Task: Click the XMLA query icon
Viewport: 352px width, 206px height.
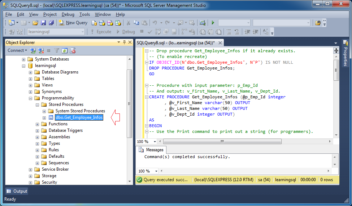Action: tap(118, 23)
